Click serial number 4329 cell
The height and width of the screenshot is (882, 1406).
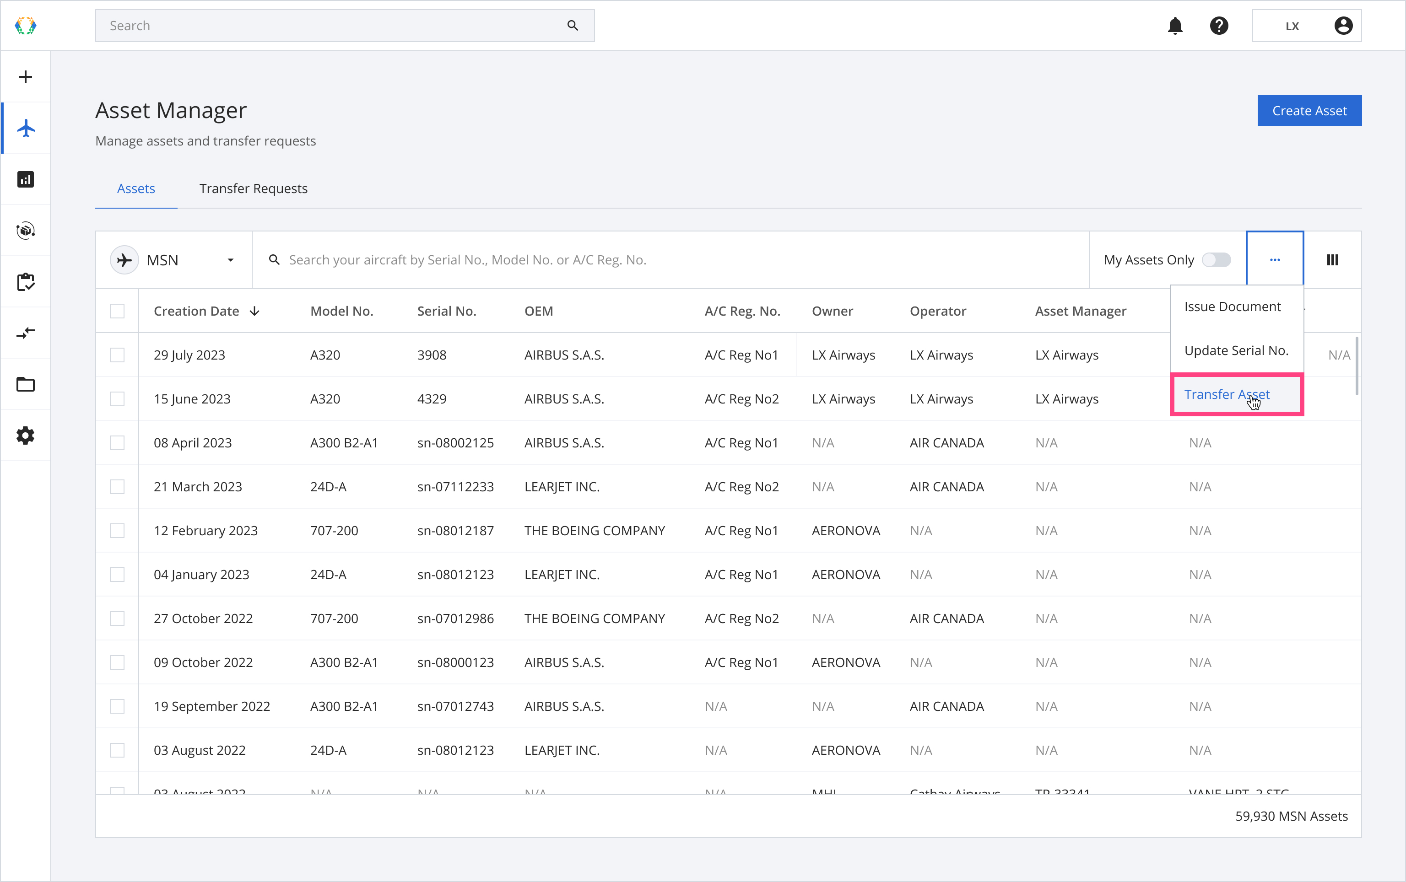pos(431,399)
